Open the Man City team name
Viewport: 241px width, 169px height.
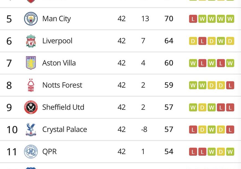[57, 19]
